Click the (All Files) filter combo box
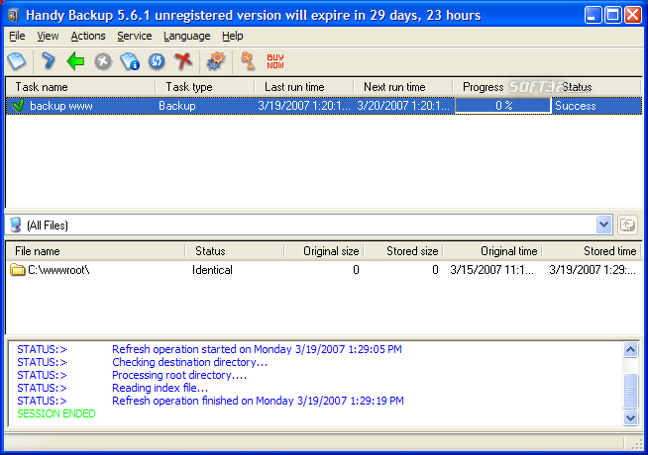 point(309,225)
